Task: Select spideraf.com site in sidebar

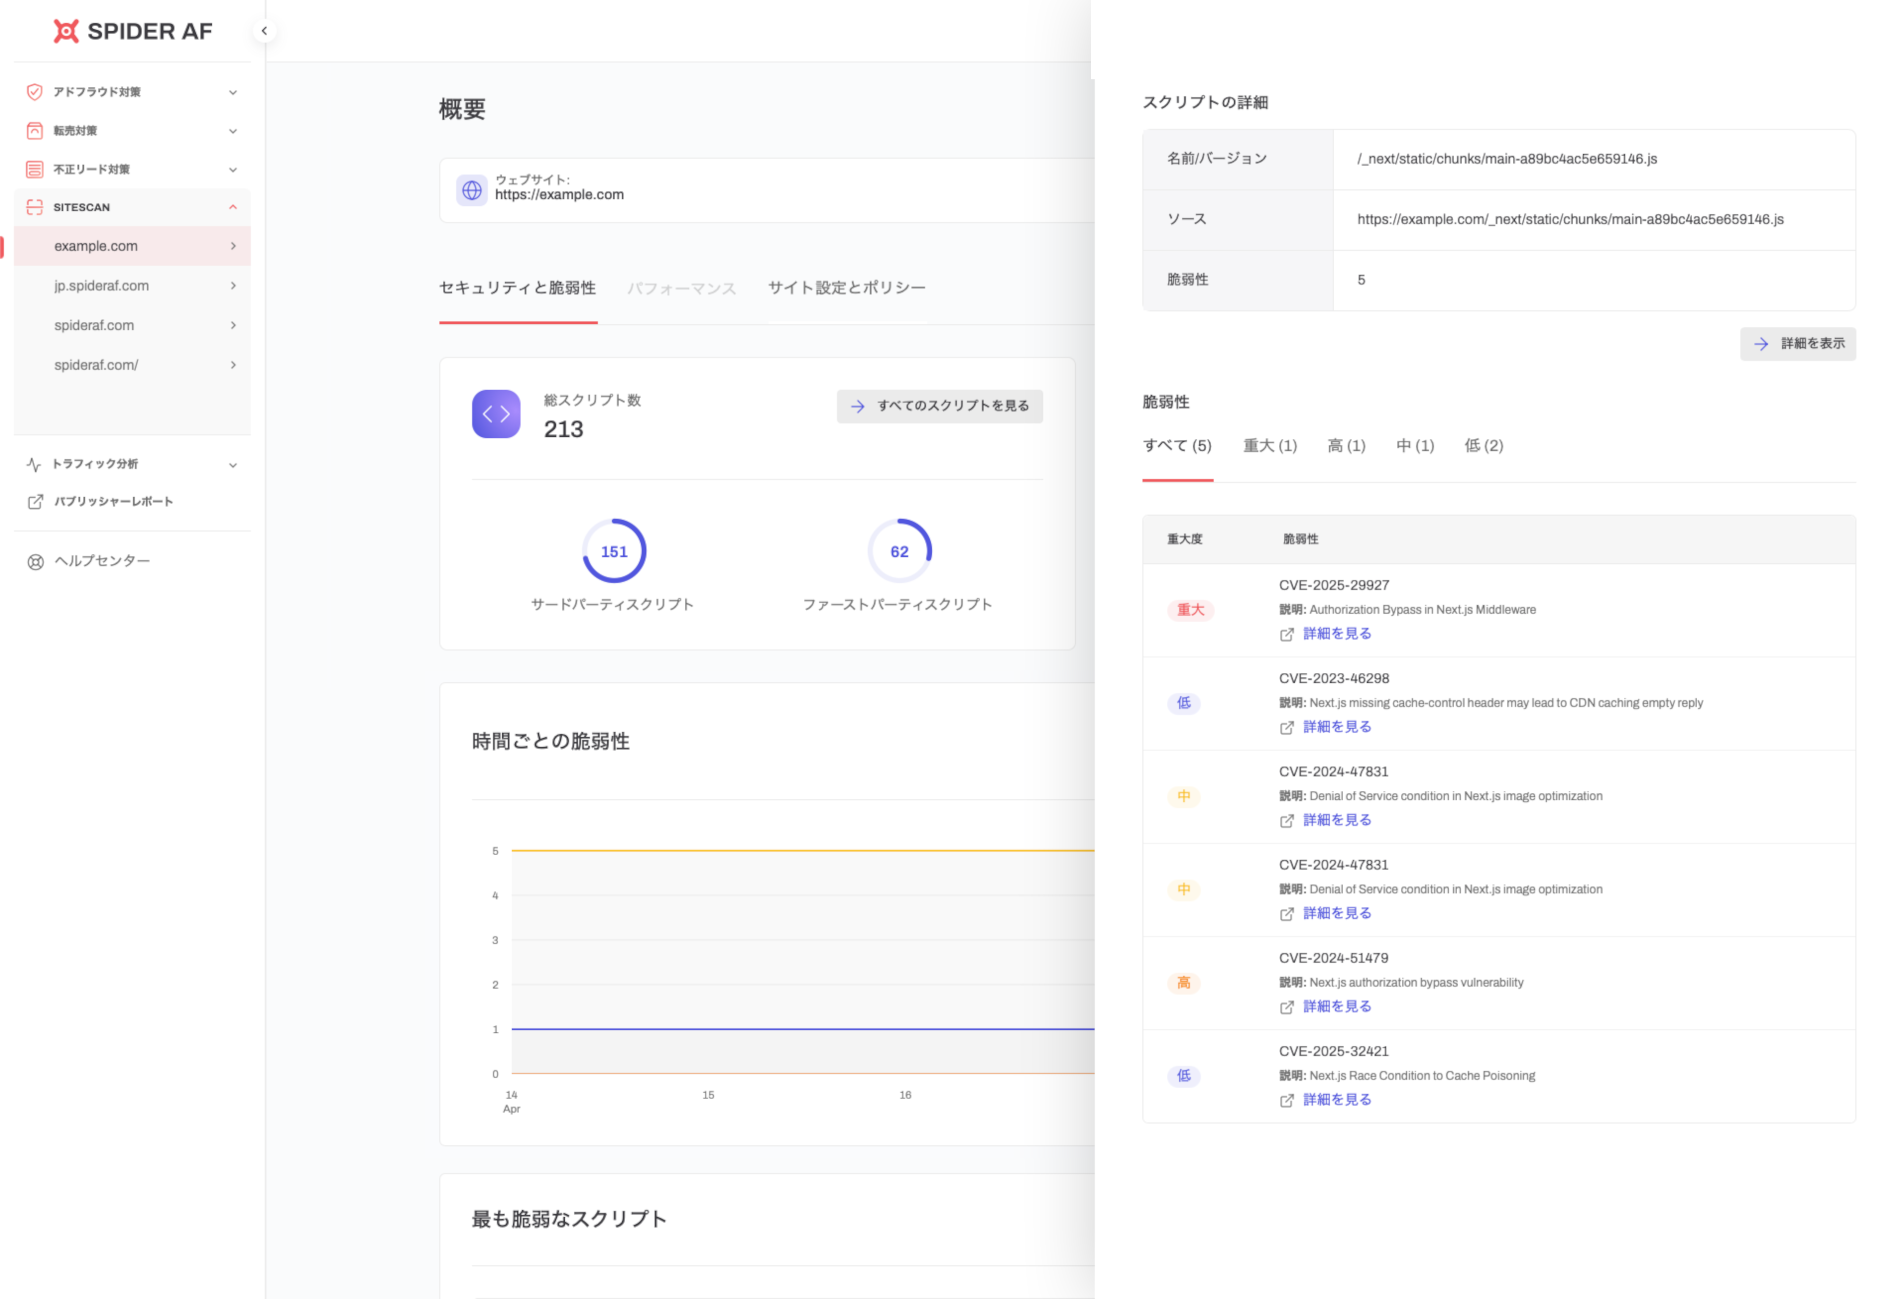Action: [x=132, y=325]
